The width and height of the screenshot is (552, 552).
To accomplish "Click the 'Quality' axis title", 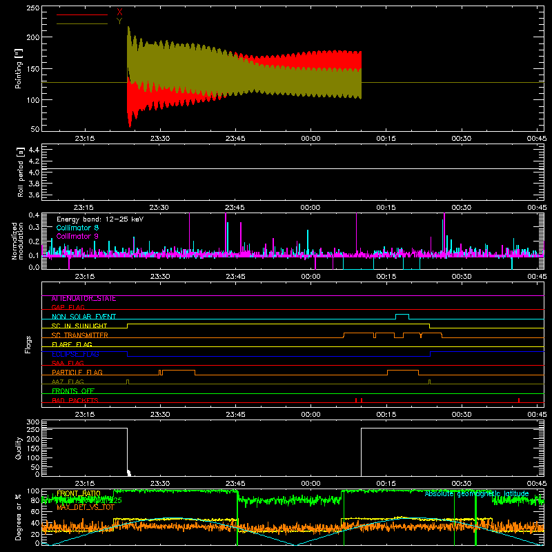I will (19, 448).
